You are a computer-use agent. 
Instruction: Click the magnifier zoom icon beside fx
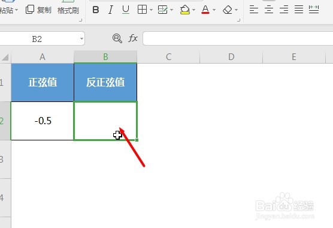117,38
